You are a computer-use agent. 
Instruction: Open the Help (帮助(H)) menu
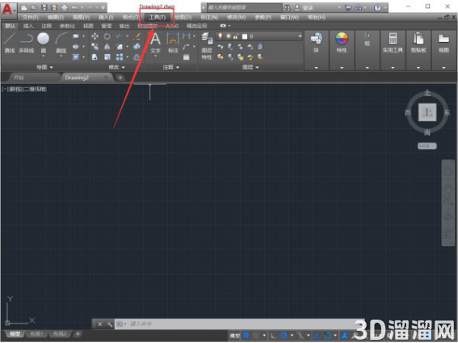tap(317, 18)
